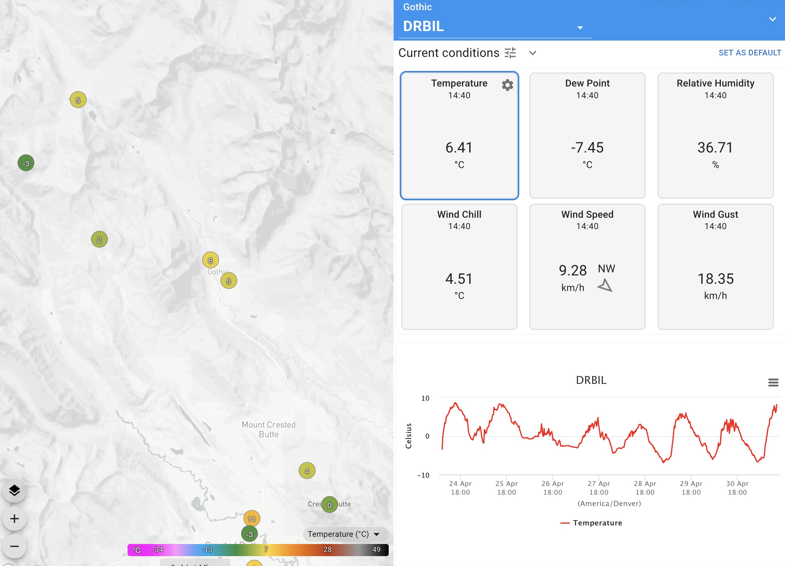785x566 pixels.
Task: Click the temperature color scale bar
Action: tap(258, 550)
